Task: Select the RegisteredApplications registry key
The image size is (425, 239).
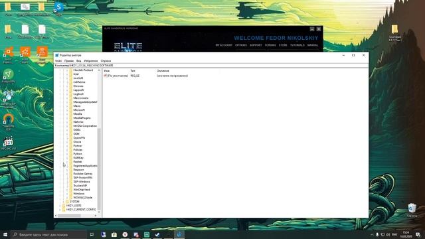Action: (85, 165)
